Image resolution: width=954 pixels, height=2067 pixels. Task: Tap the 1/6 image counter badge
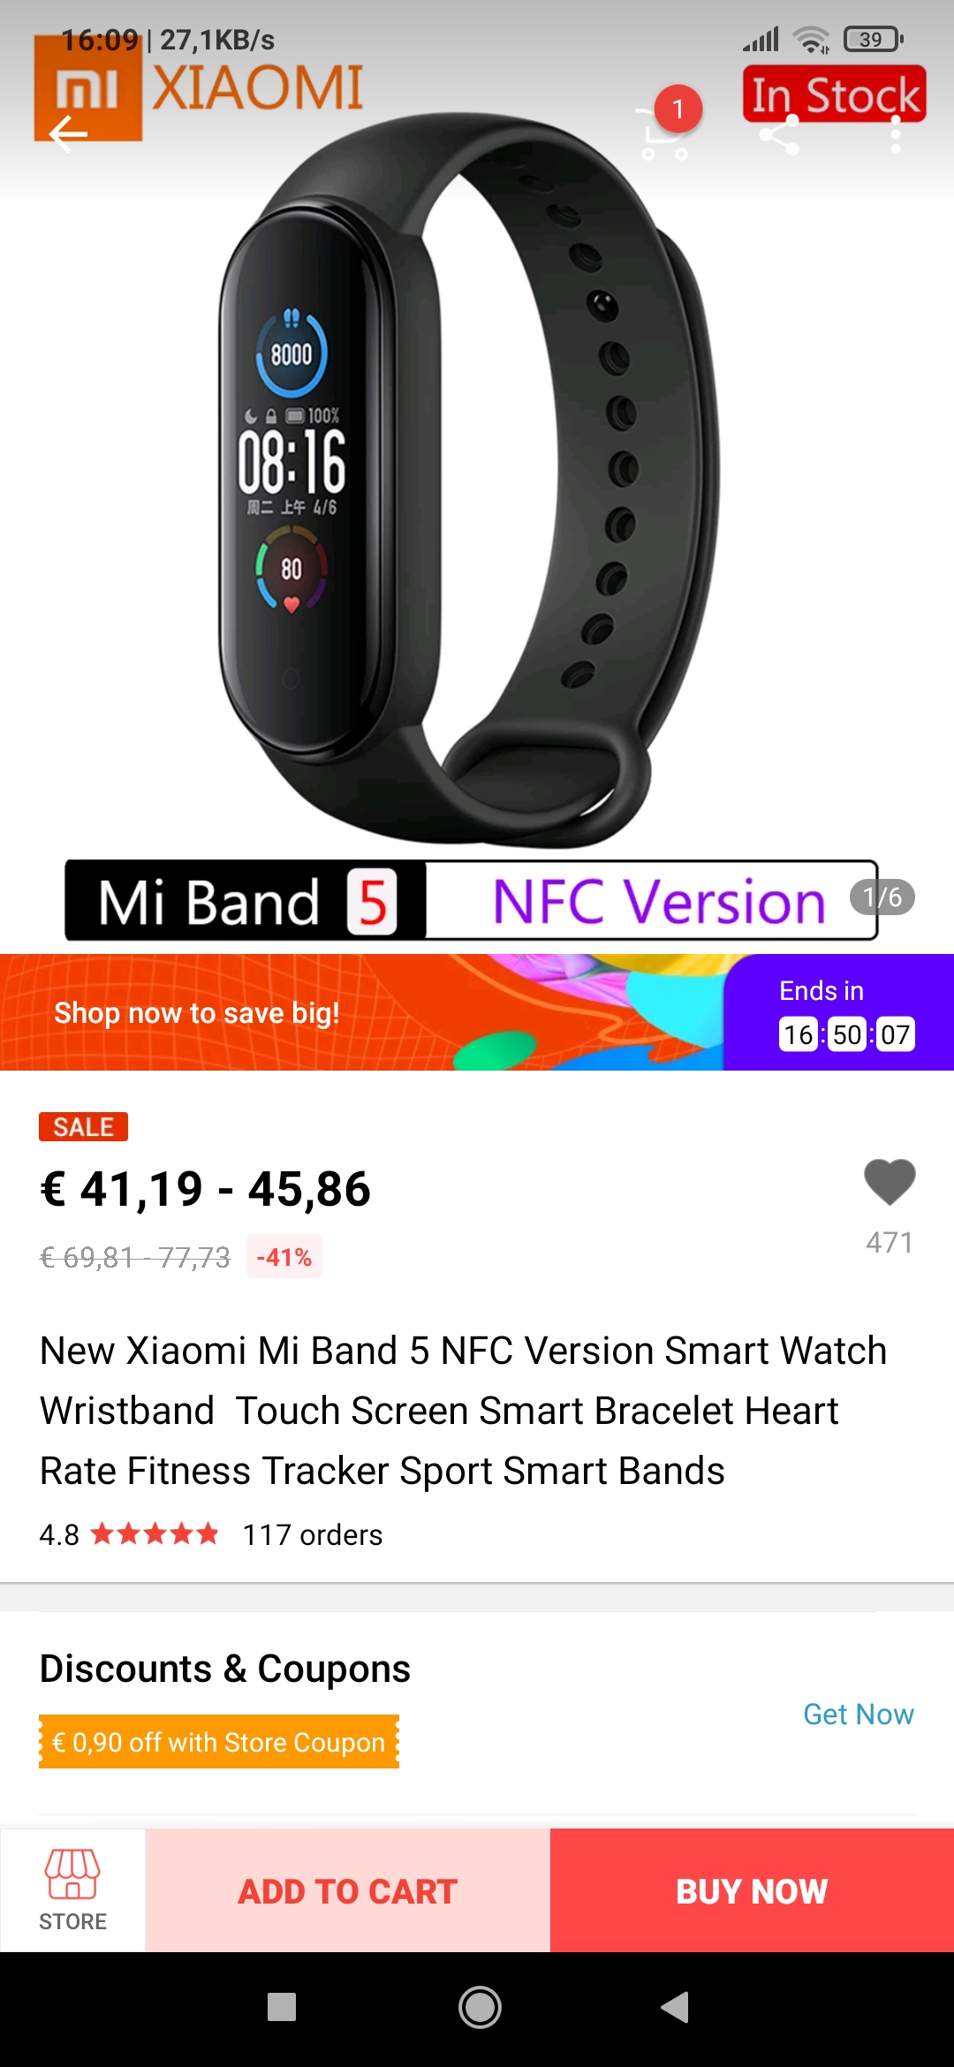[x=882, y=897]
